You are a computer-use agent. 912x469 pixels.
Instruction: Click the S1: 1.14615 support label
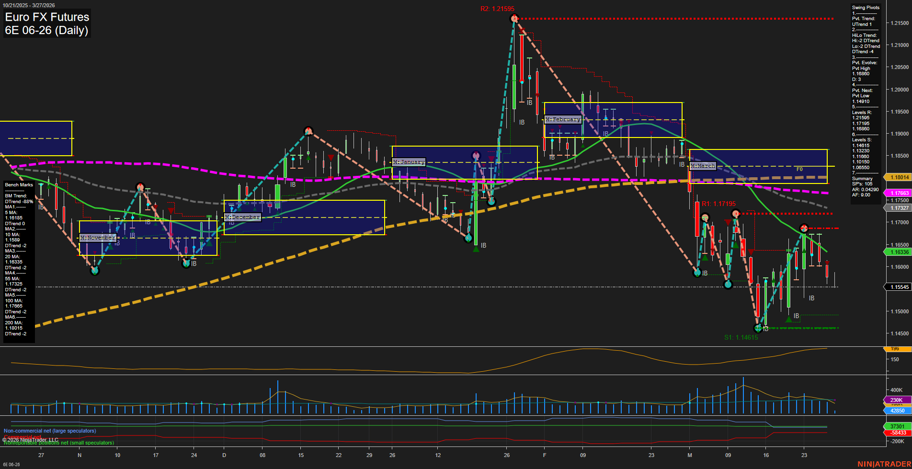[741, 337]
